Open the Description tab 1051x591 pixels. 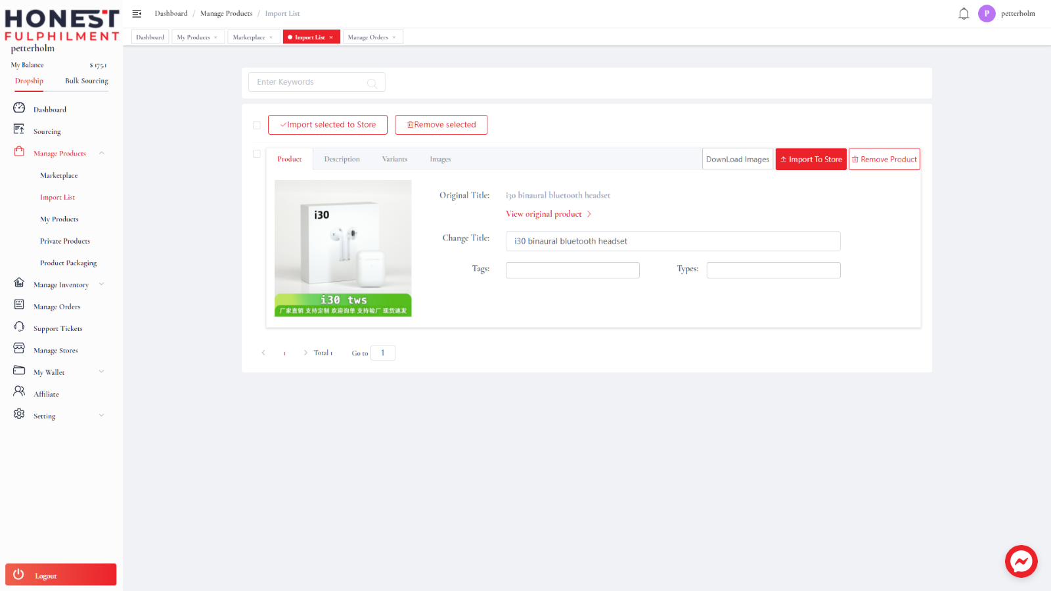(342, 160)
